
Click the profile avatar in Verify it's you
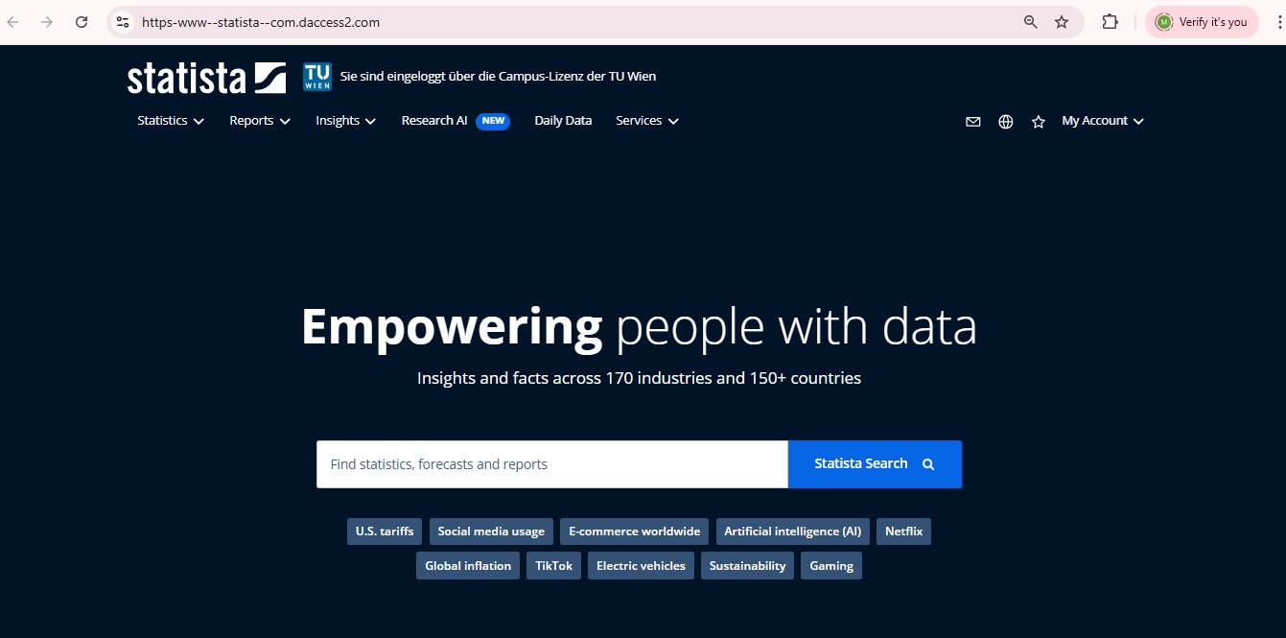pyautogui.click(x=1164, y=22)
